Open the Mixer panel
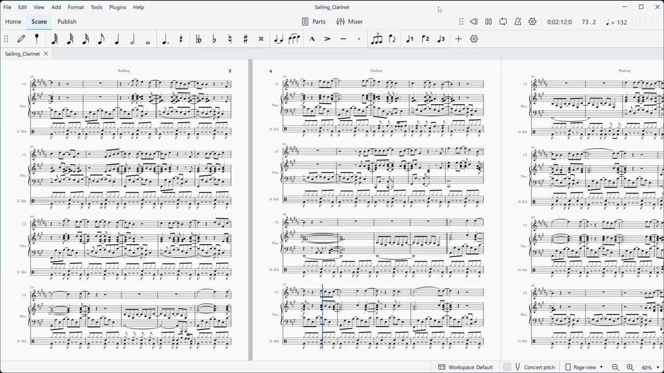This screenshot has height=373, width=664. [x=350, y=22]
